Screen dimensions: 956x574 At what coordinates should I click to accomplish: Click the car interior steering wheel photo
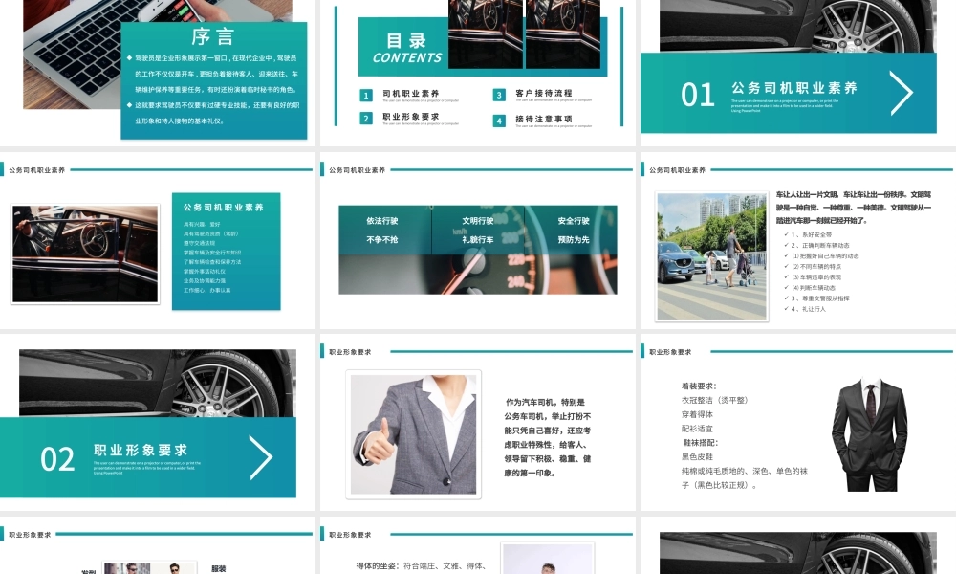[x=85, y=254]
